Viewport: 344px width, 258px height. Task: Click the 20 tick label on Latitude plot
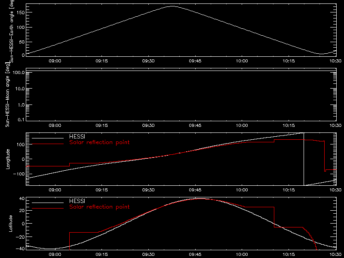coord(22,211)
